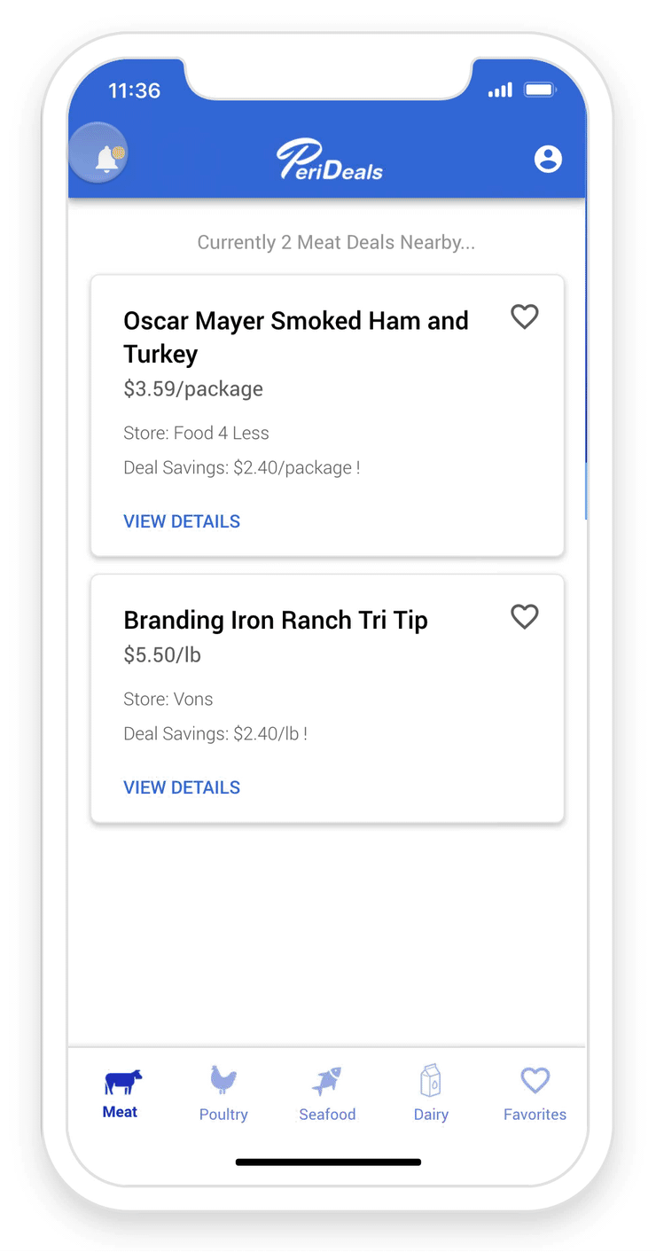Favorite the Oscar Mayer Smoked Ham deal
Image resolution: width=656 pixels, height=1252 pixels.
point(525,317)
